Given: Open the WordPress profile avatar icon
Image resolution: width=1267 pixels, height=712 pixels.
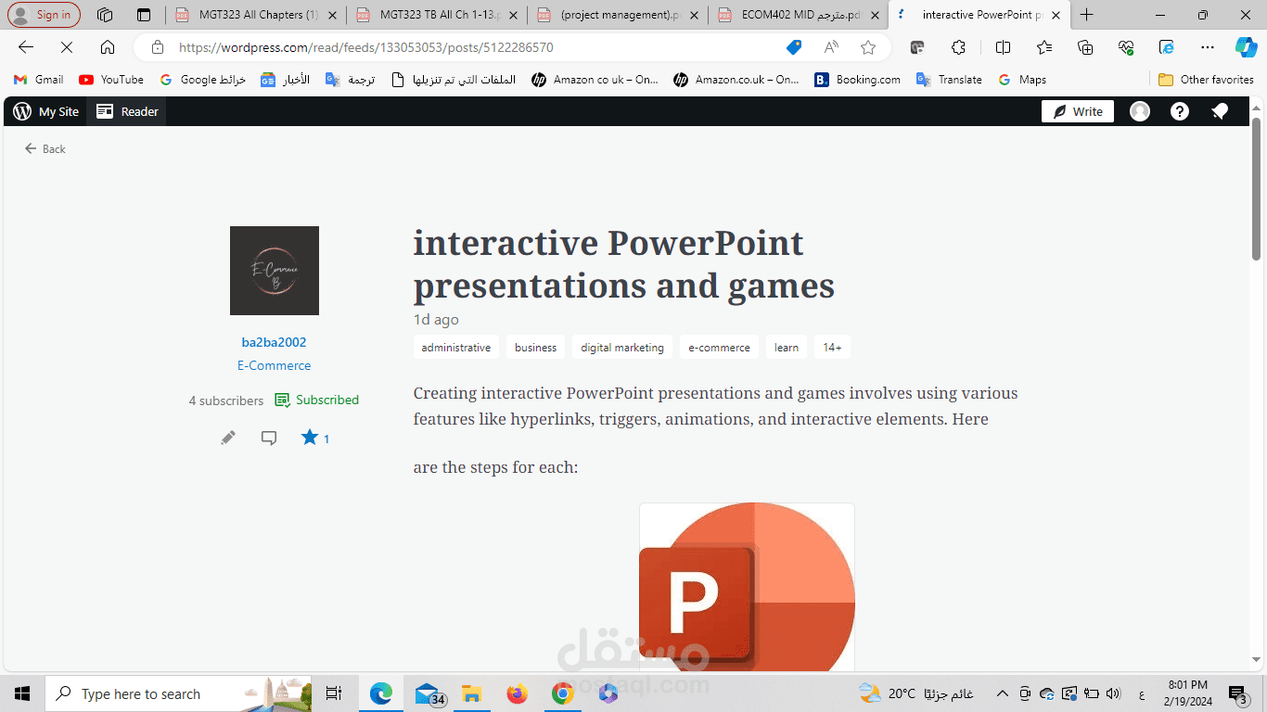Looking at the screenshot, I should click(1140, 111).
